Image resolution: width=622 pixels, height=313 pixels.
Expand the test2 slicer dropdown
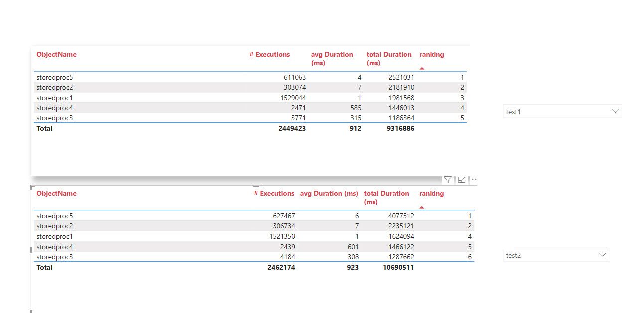click(556, 255)
